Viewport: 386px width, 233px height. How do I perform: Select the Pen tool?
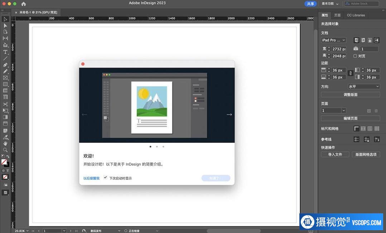pos(5,65)
